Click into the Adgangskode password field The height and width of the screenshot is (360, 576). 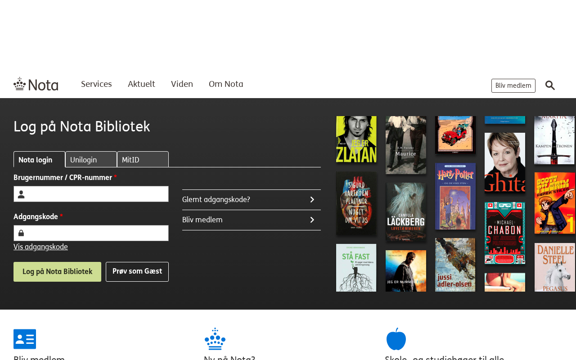tap(97, 233)
